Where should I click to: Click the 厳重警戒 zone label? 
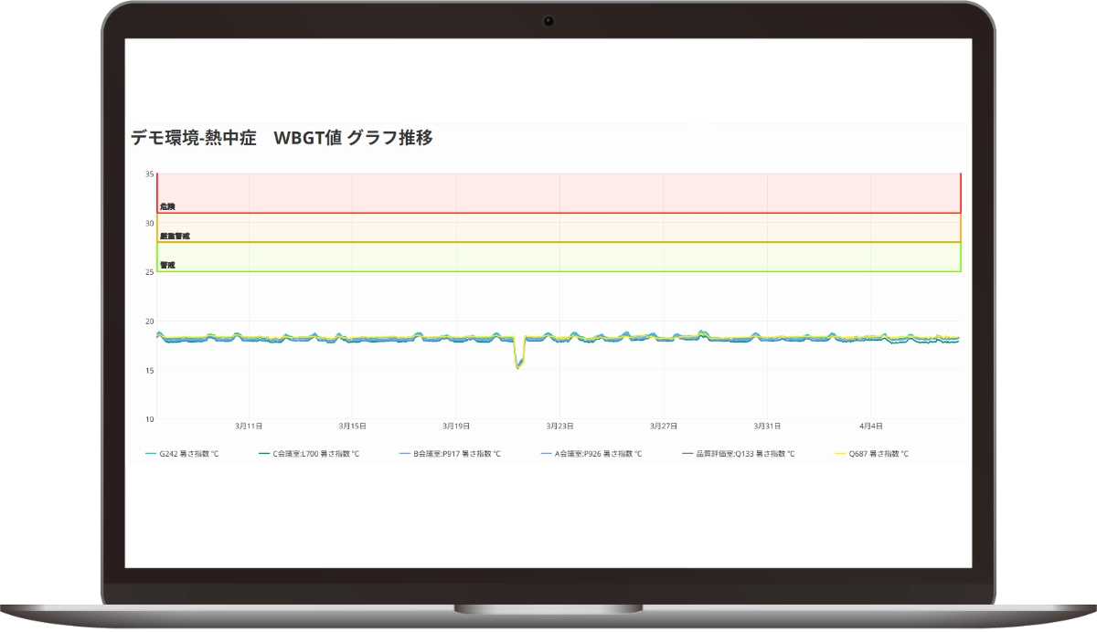(175, 236)
